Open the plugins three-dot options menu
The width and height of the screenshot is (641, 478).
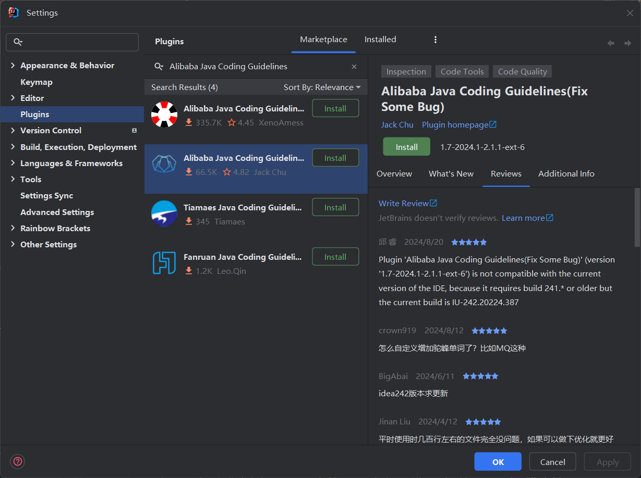point(436,40)
